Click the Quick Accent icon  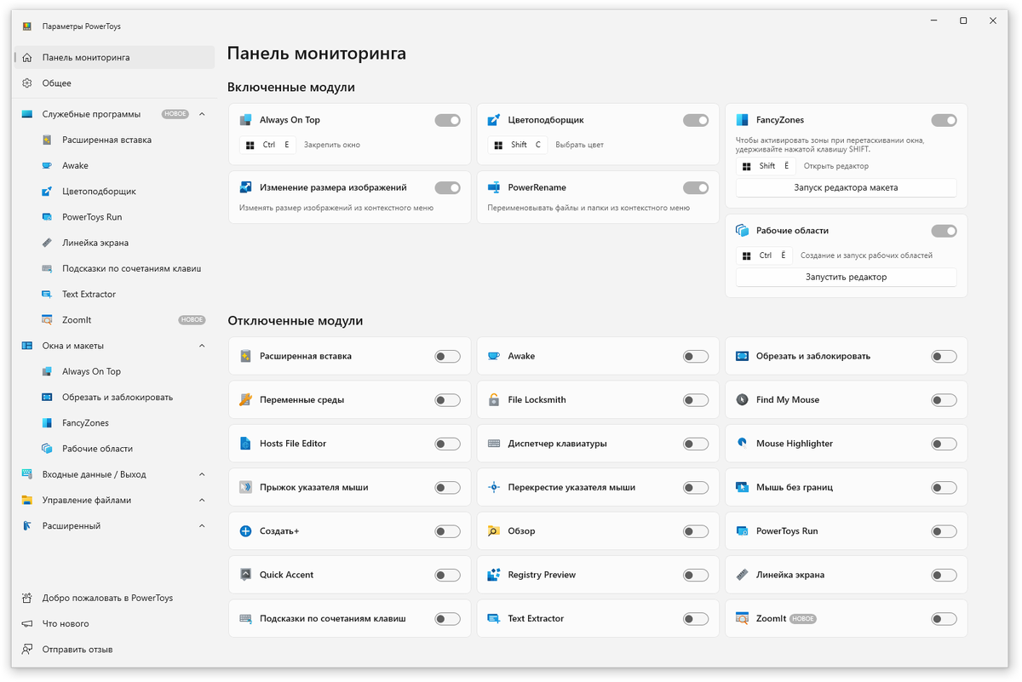[x=245, y=575]
